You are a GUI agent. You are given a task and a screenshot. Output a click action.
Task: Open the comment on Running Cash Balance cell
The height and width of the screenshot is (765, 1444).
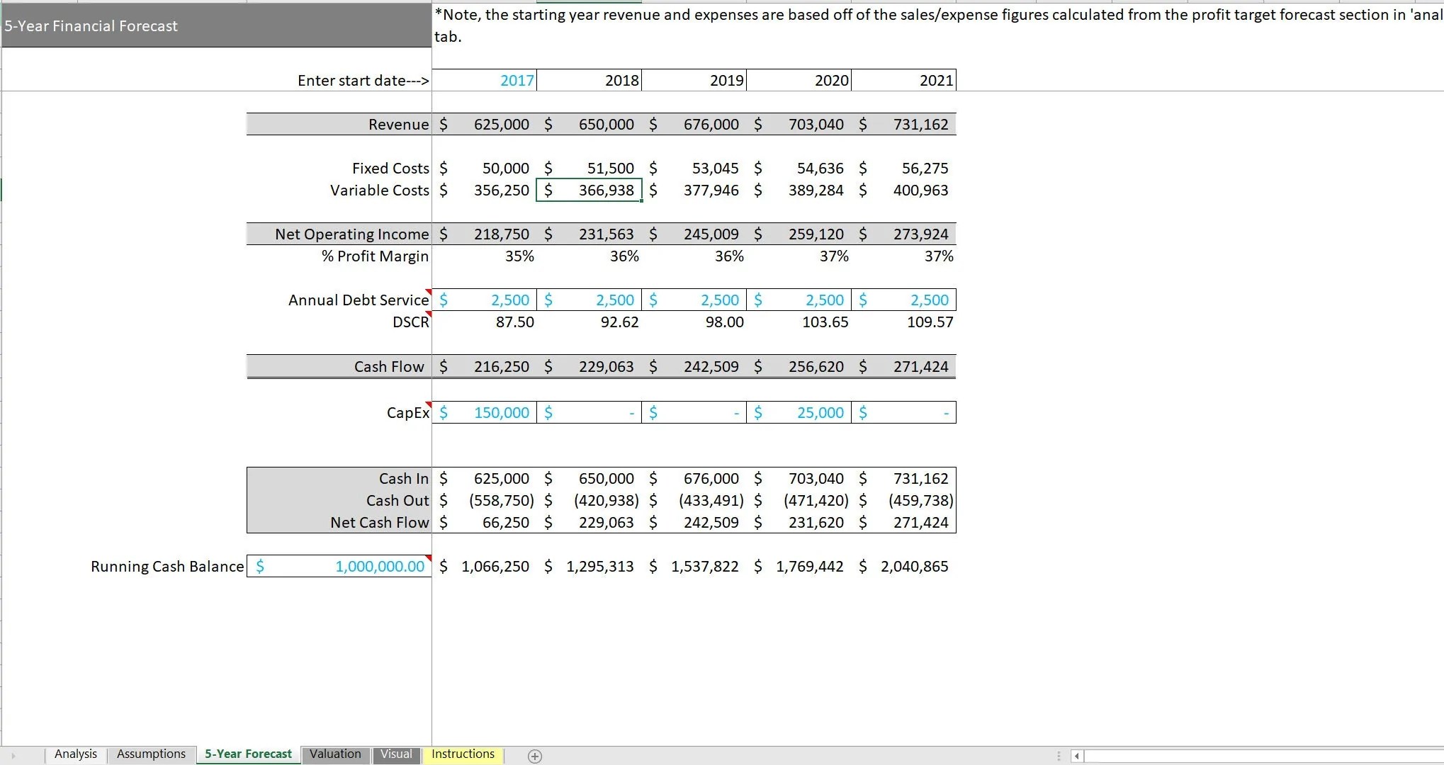click(x=428, y=557)
